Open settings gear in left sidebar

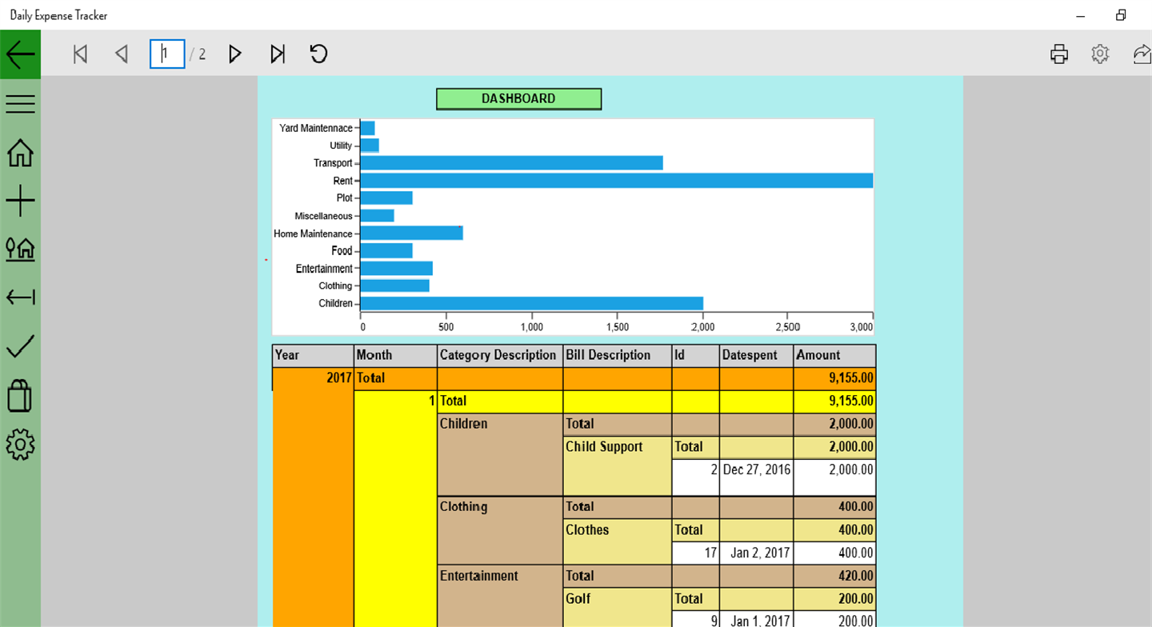click(20, 444)
